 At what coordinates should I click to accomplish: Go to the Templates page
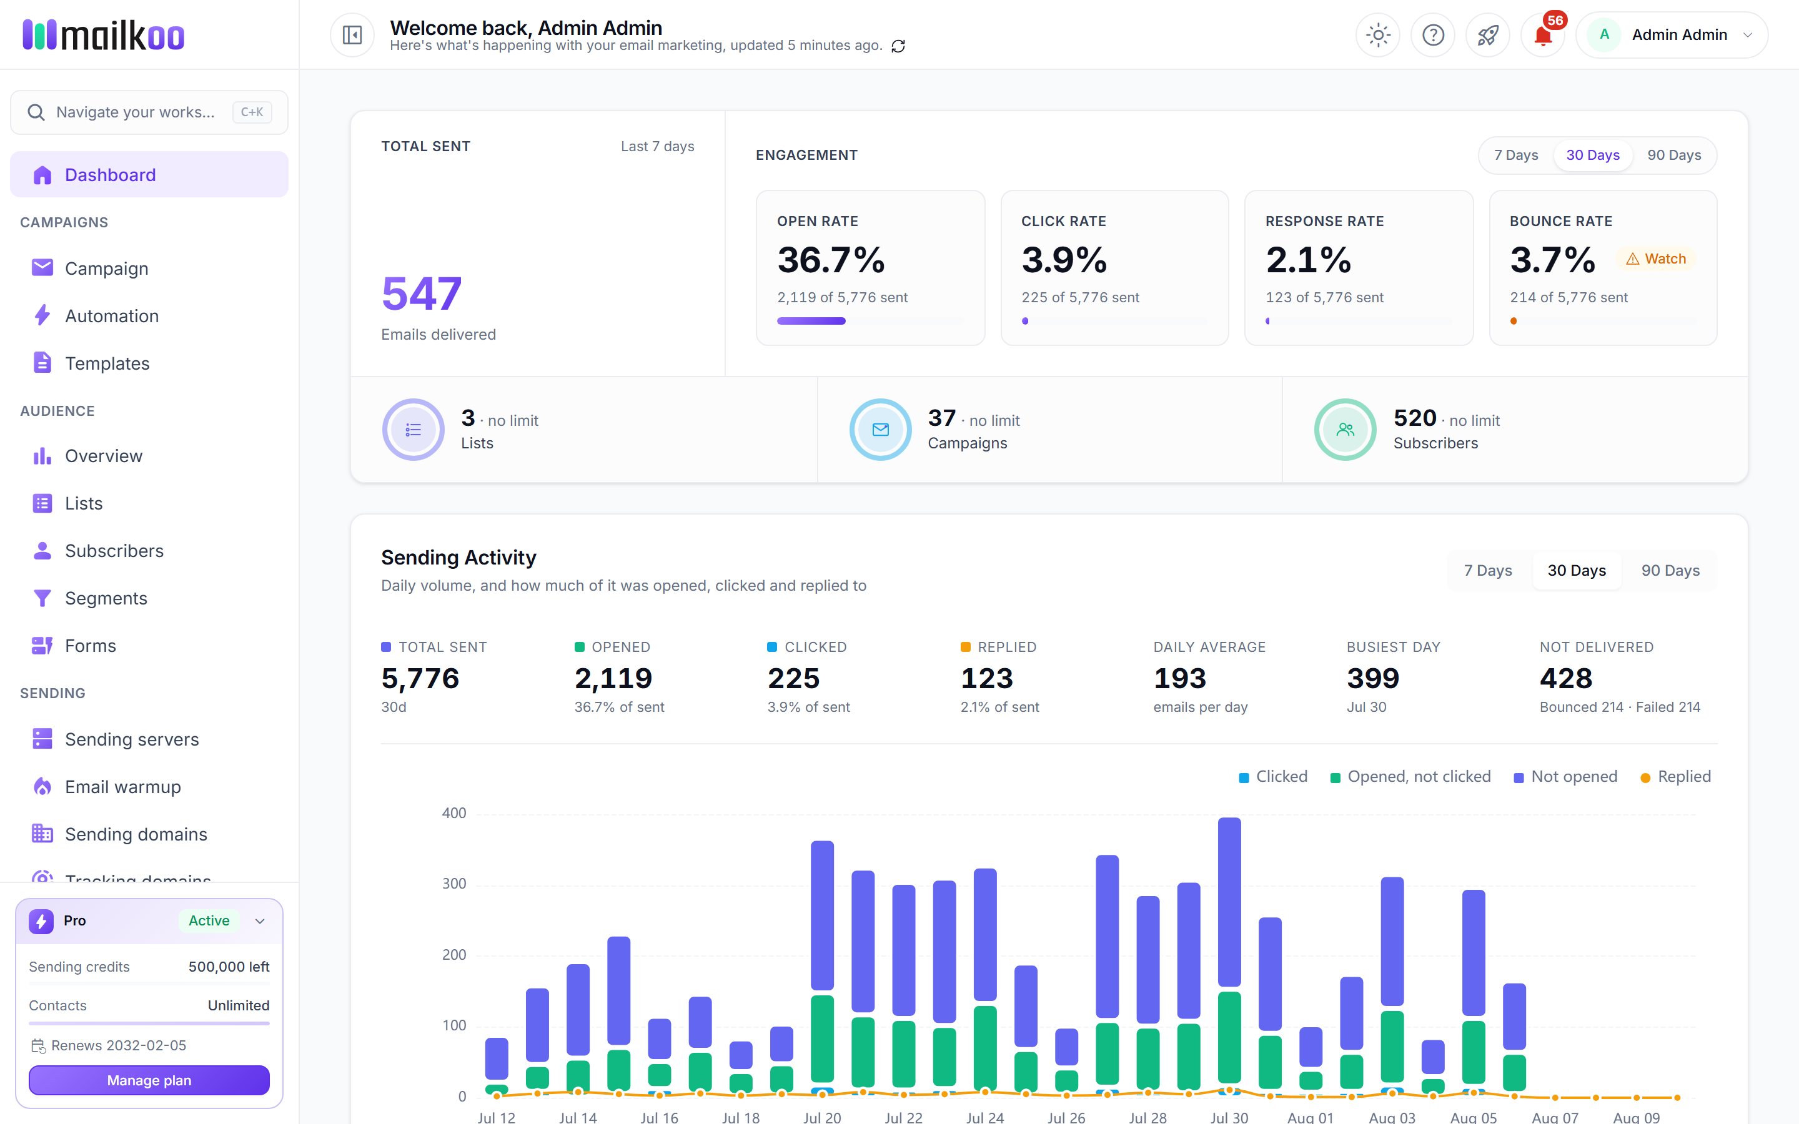(149, 363)
